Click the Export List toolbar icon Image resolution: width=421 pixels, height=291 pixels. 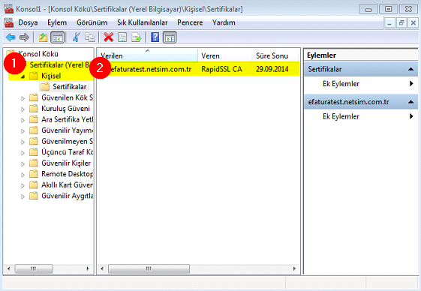pos(137,37)
